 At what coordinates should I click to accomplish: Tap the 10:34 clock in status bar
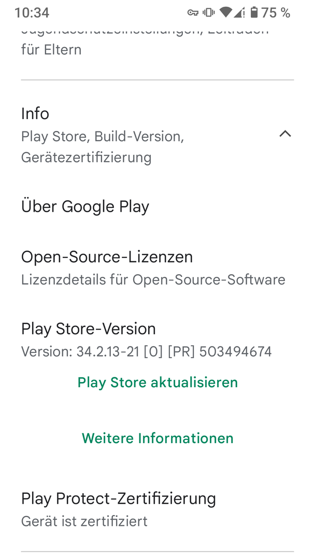tap(32, 12)
